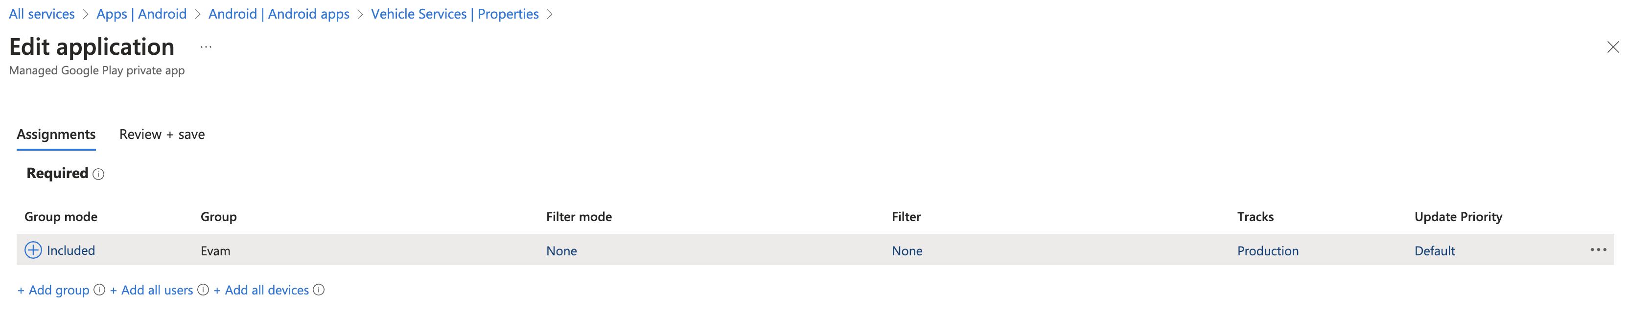The height and width of the screenshot is (316, 1628).
Task: Click the + Add all devices link
Action: pyautogui.click(x=261, y=290)
